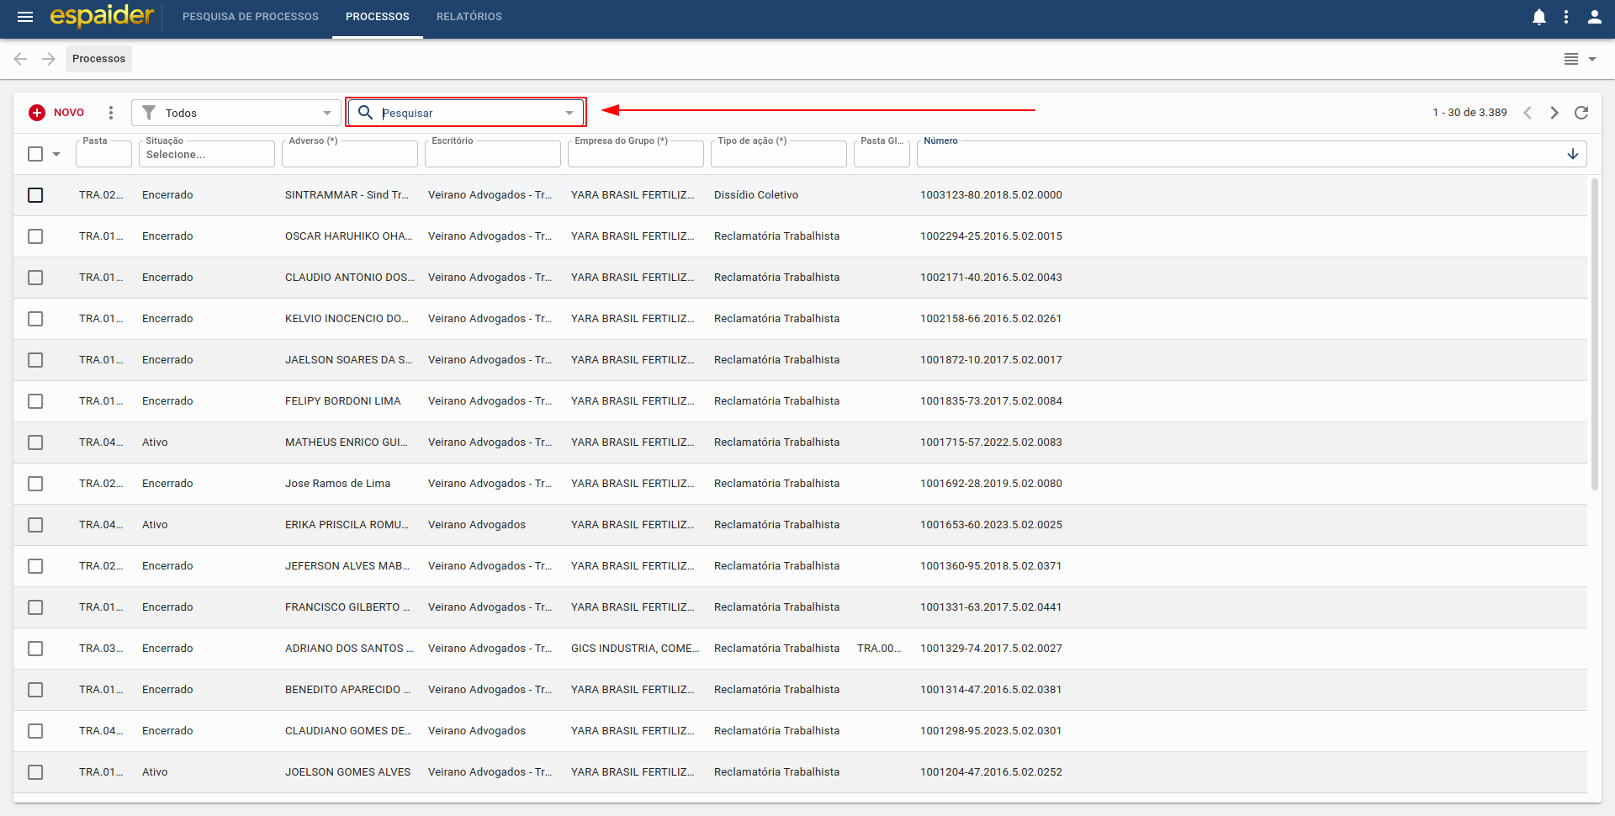
Task: Click the Empresa do Grupo filter field
Action: click(x=636, y=154)
